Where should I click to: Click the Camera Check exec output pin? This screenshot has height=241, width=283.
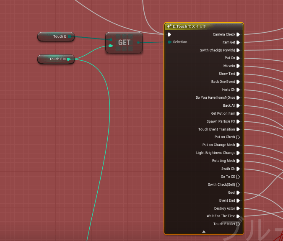(x=238, y=34)
